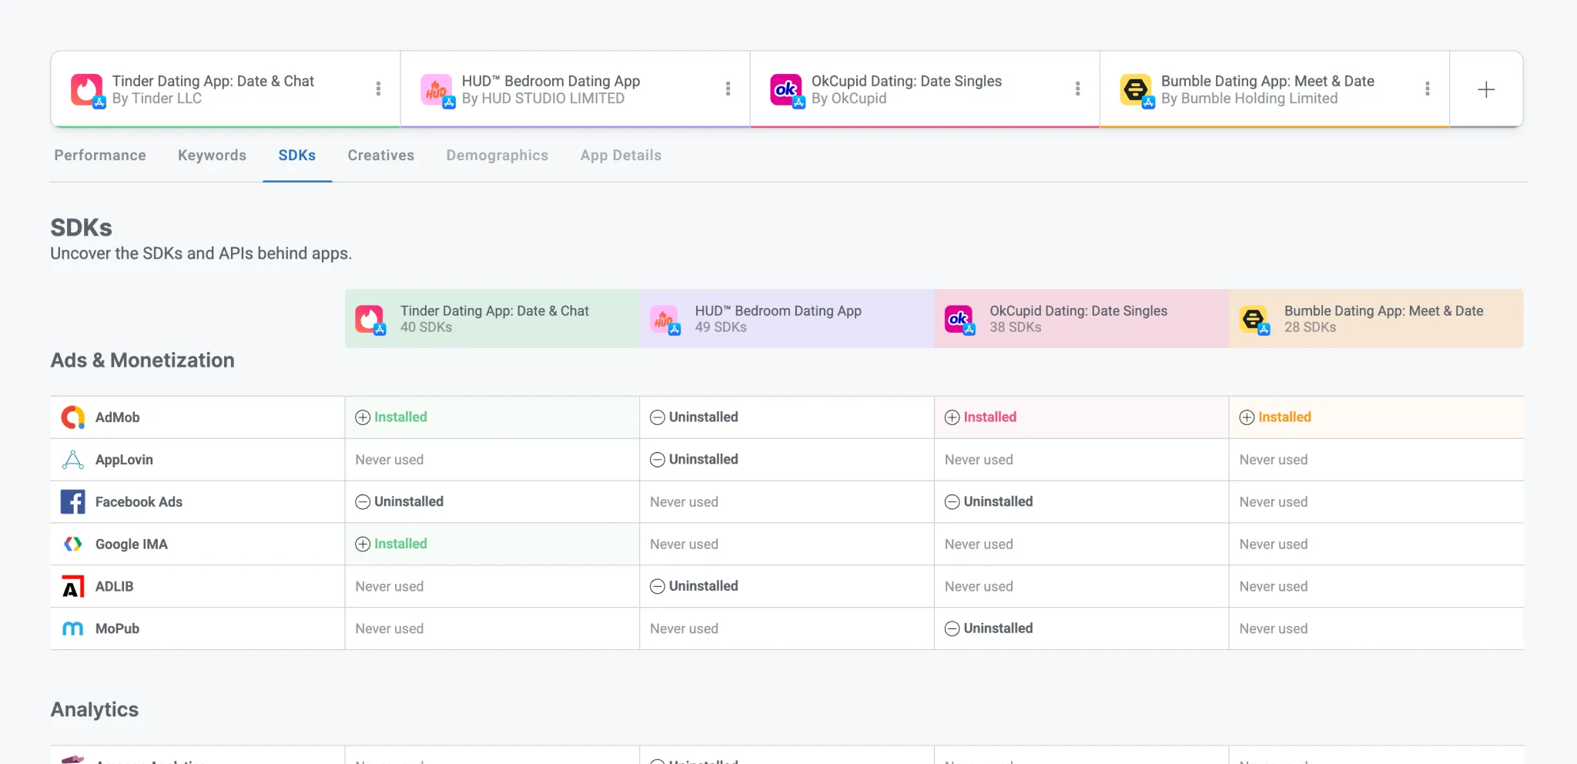
Task: Click the HUD app icon in top card
Action: tap(437, 90)
